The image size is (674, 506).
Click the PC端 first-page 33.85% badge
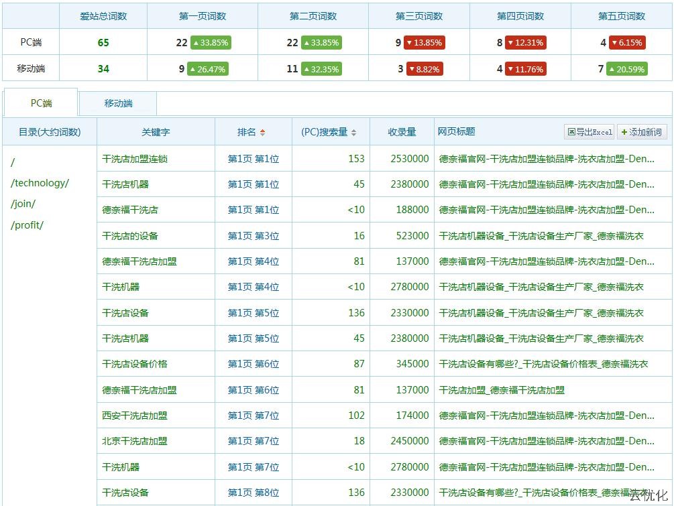click(x=211, y=42)
